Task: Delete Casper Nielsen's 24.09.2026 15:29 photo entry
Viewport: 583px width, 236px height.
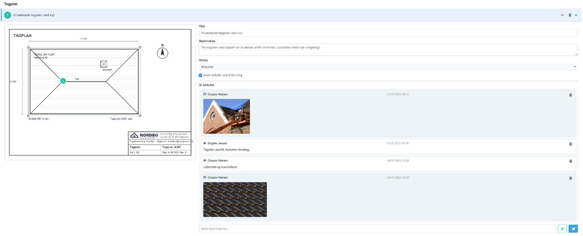Action: click(571, 178)
